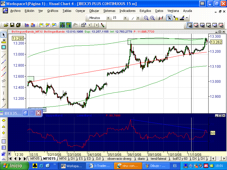Viewport: 227px width, 170px height.
Task: Activate workspace page 5 monitor icon
Action: (215, 25)
